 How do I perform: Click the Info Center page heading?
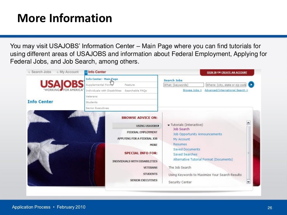click(40, 102)
